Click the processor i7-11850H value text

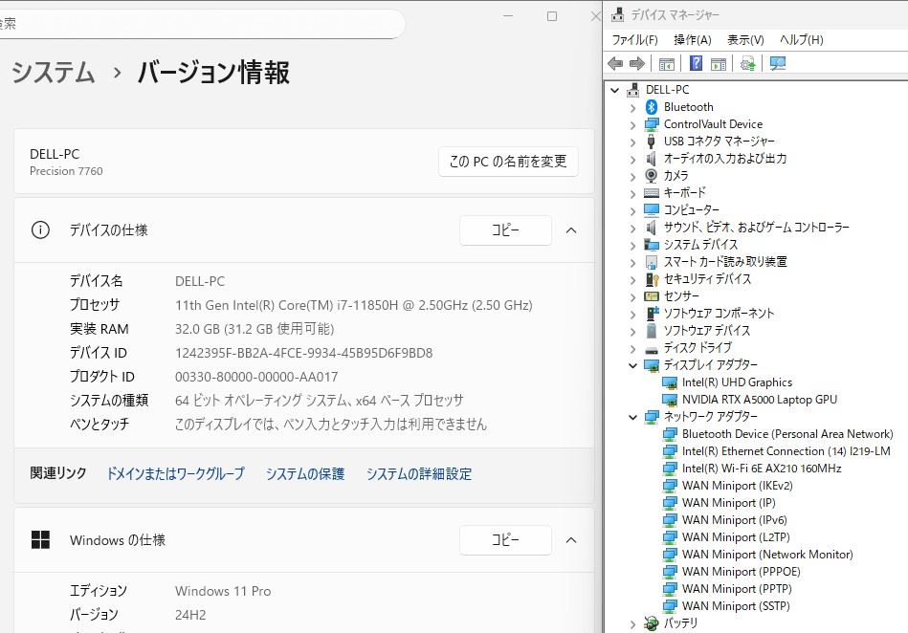(x=354, y=305)
